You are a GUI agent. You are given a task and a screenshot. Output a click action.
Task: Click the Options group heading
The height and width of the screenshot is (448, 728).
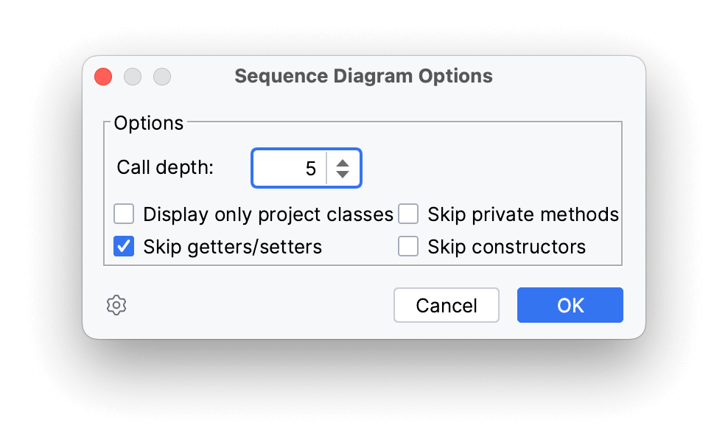[x=149, y=123]
